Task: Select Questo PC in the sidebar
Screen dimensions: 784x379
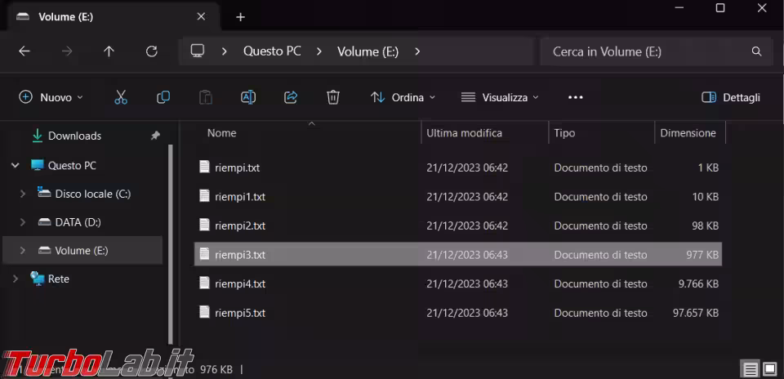Action: [72, 165]
